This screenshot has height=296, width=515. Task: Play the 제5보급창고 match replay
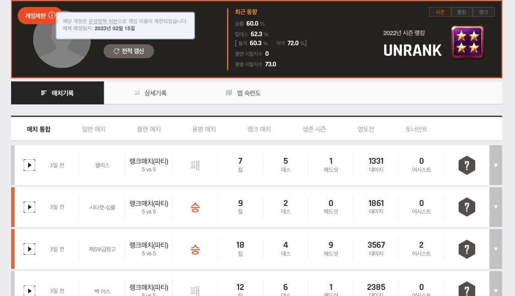point(29,249)
